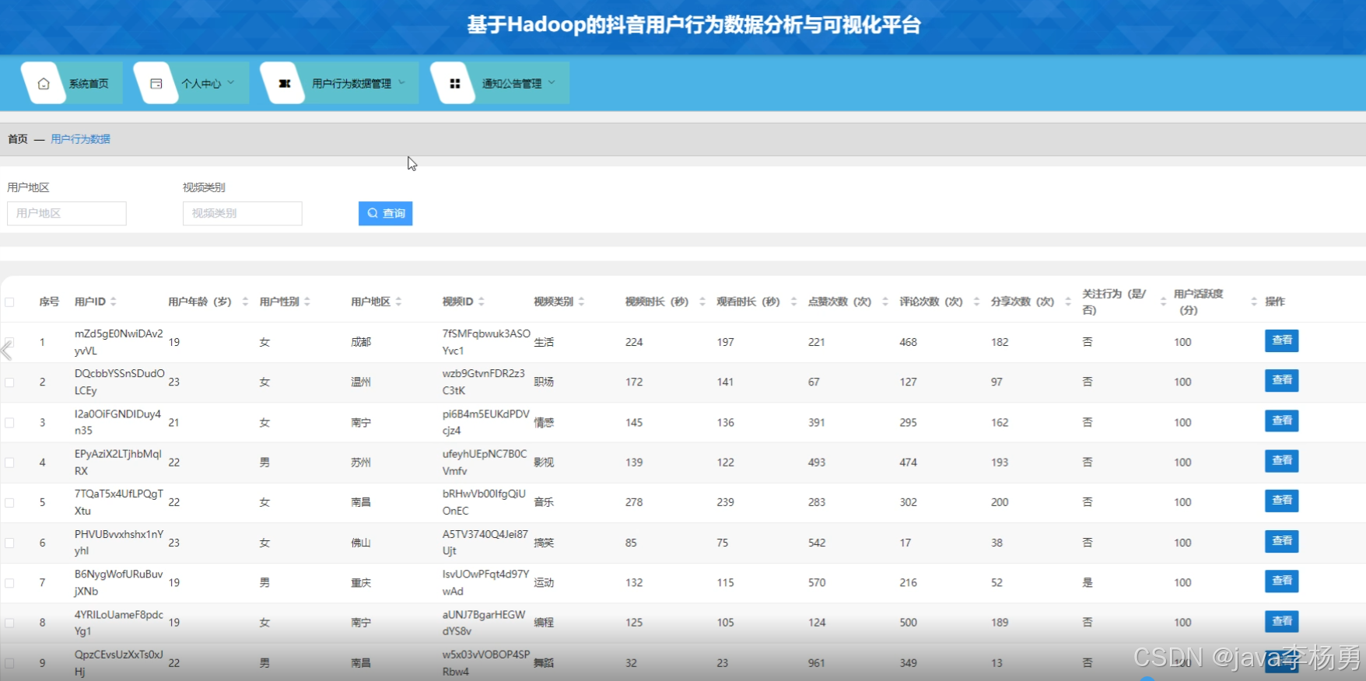This screenshot has width=1366, height=681.
Task: View details for row 5 音乐
Action: point(1281,501)
